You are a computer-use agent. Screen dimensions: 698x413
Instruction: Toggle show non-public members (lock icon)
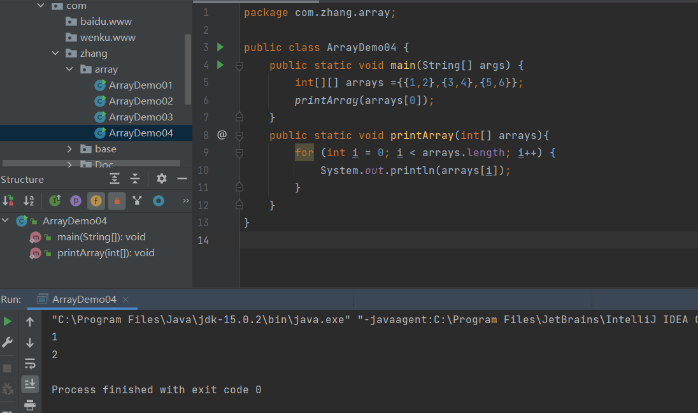coord(117,201)
